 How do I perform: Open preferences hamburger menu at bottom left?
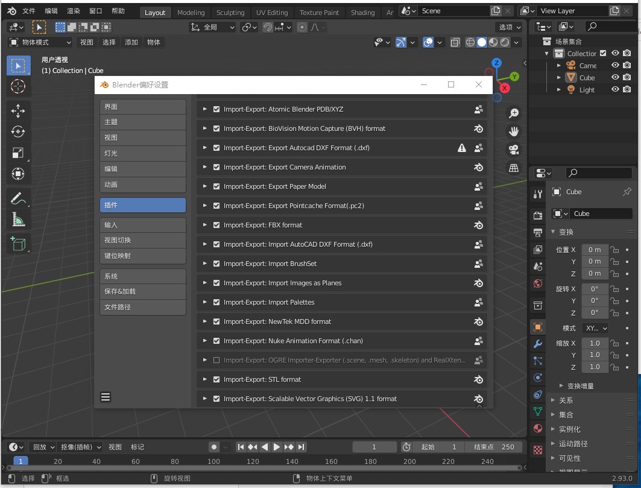106,397
